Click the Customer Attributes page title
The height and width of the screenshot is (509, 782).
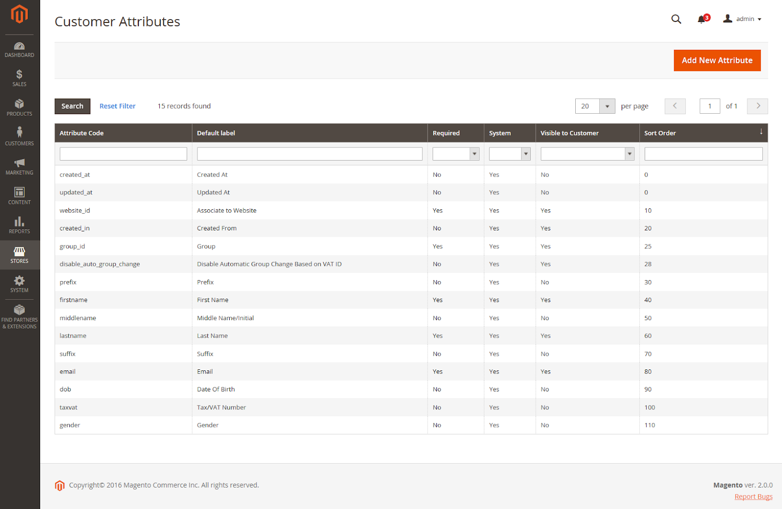(117, 21)
